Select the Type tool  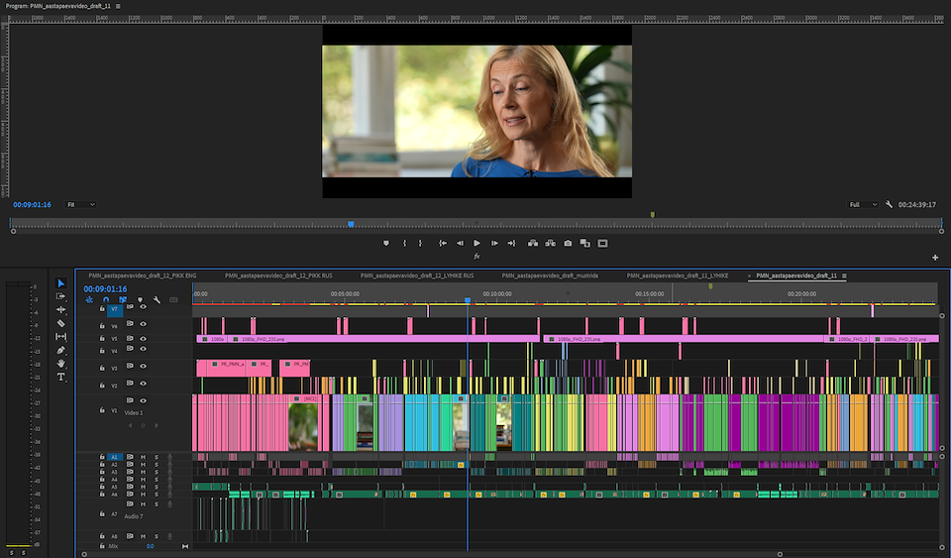click(60, 378)
